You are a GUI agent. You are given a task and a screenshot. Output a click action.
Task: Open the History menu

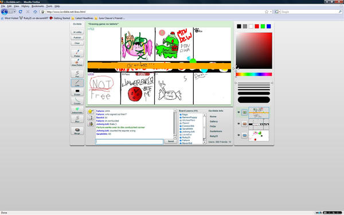[x=25, y=6]
